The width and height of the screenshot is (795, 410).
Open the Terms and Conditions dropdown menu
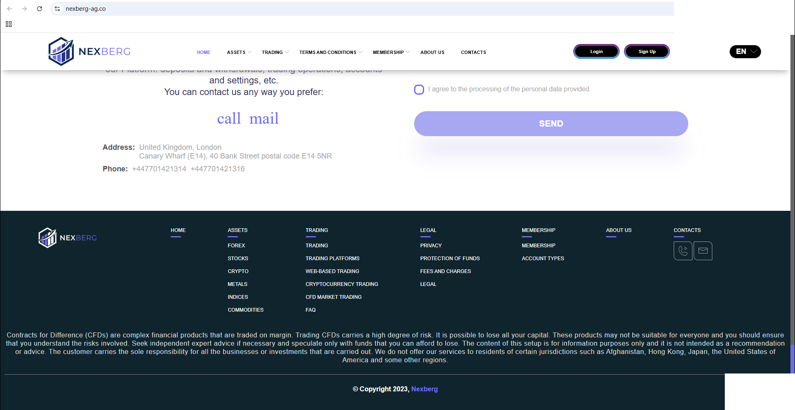[x=331, y=52]
